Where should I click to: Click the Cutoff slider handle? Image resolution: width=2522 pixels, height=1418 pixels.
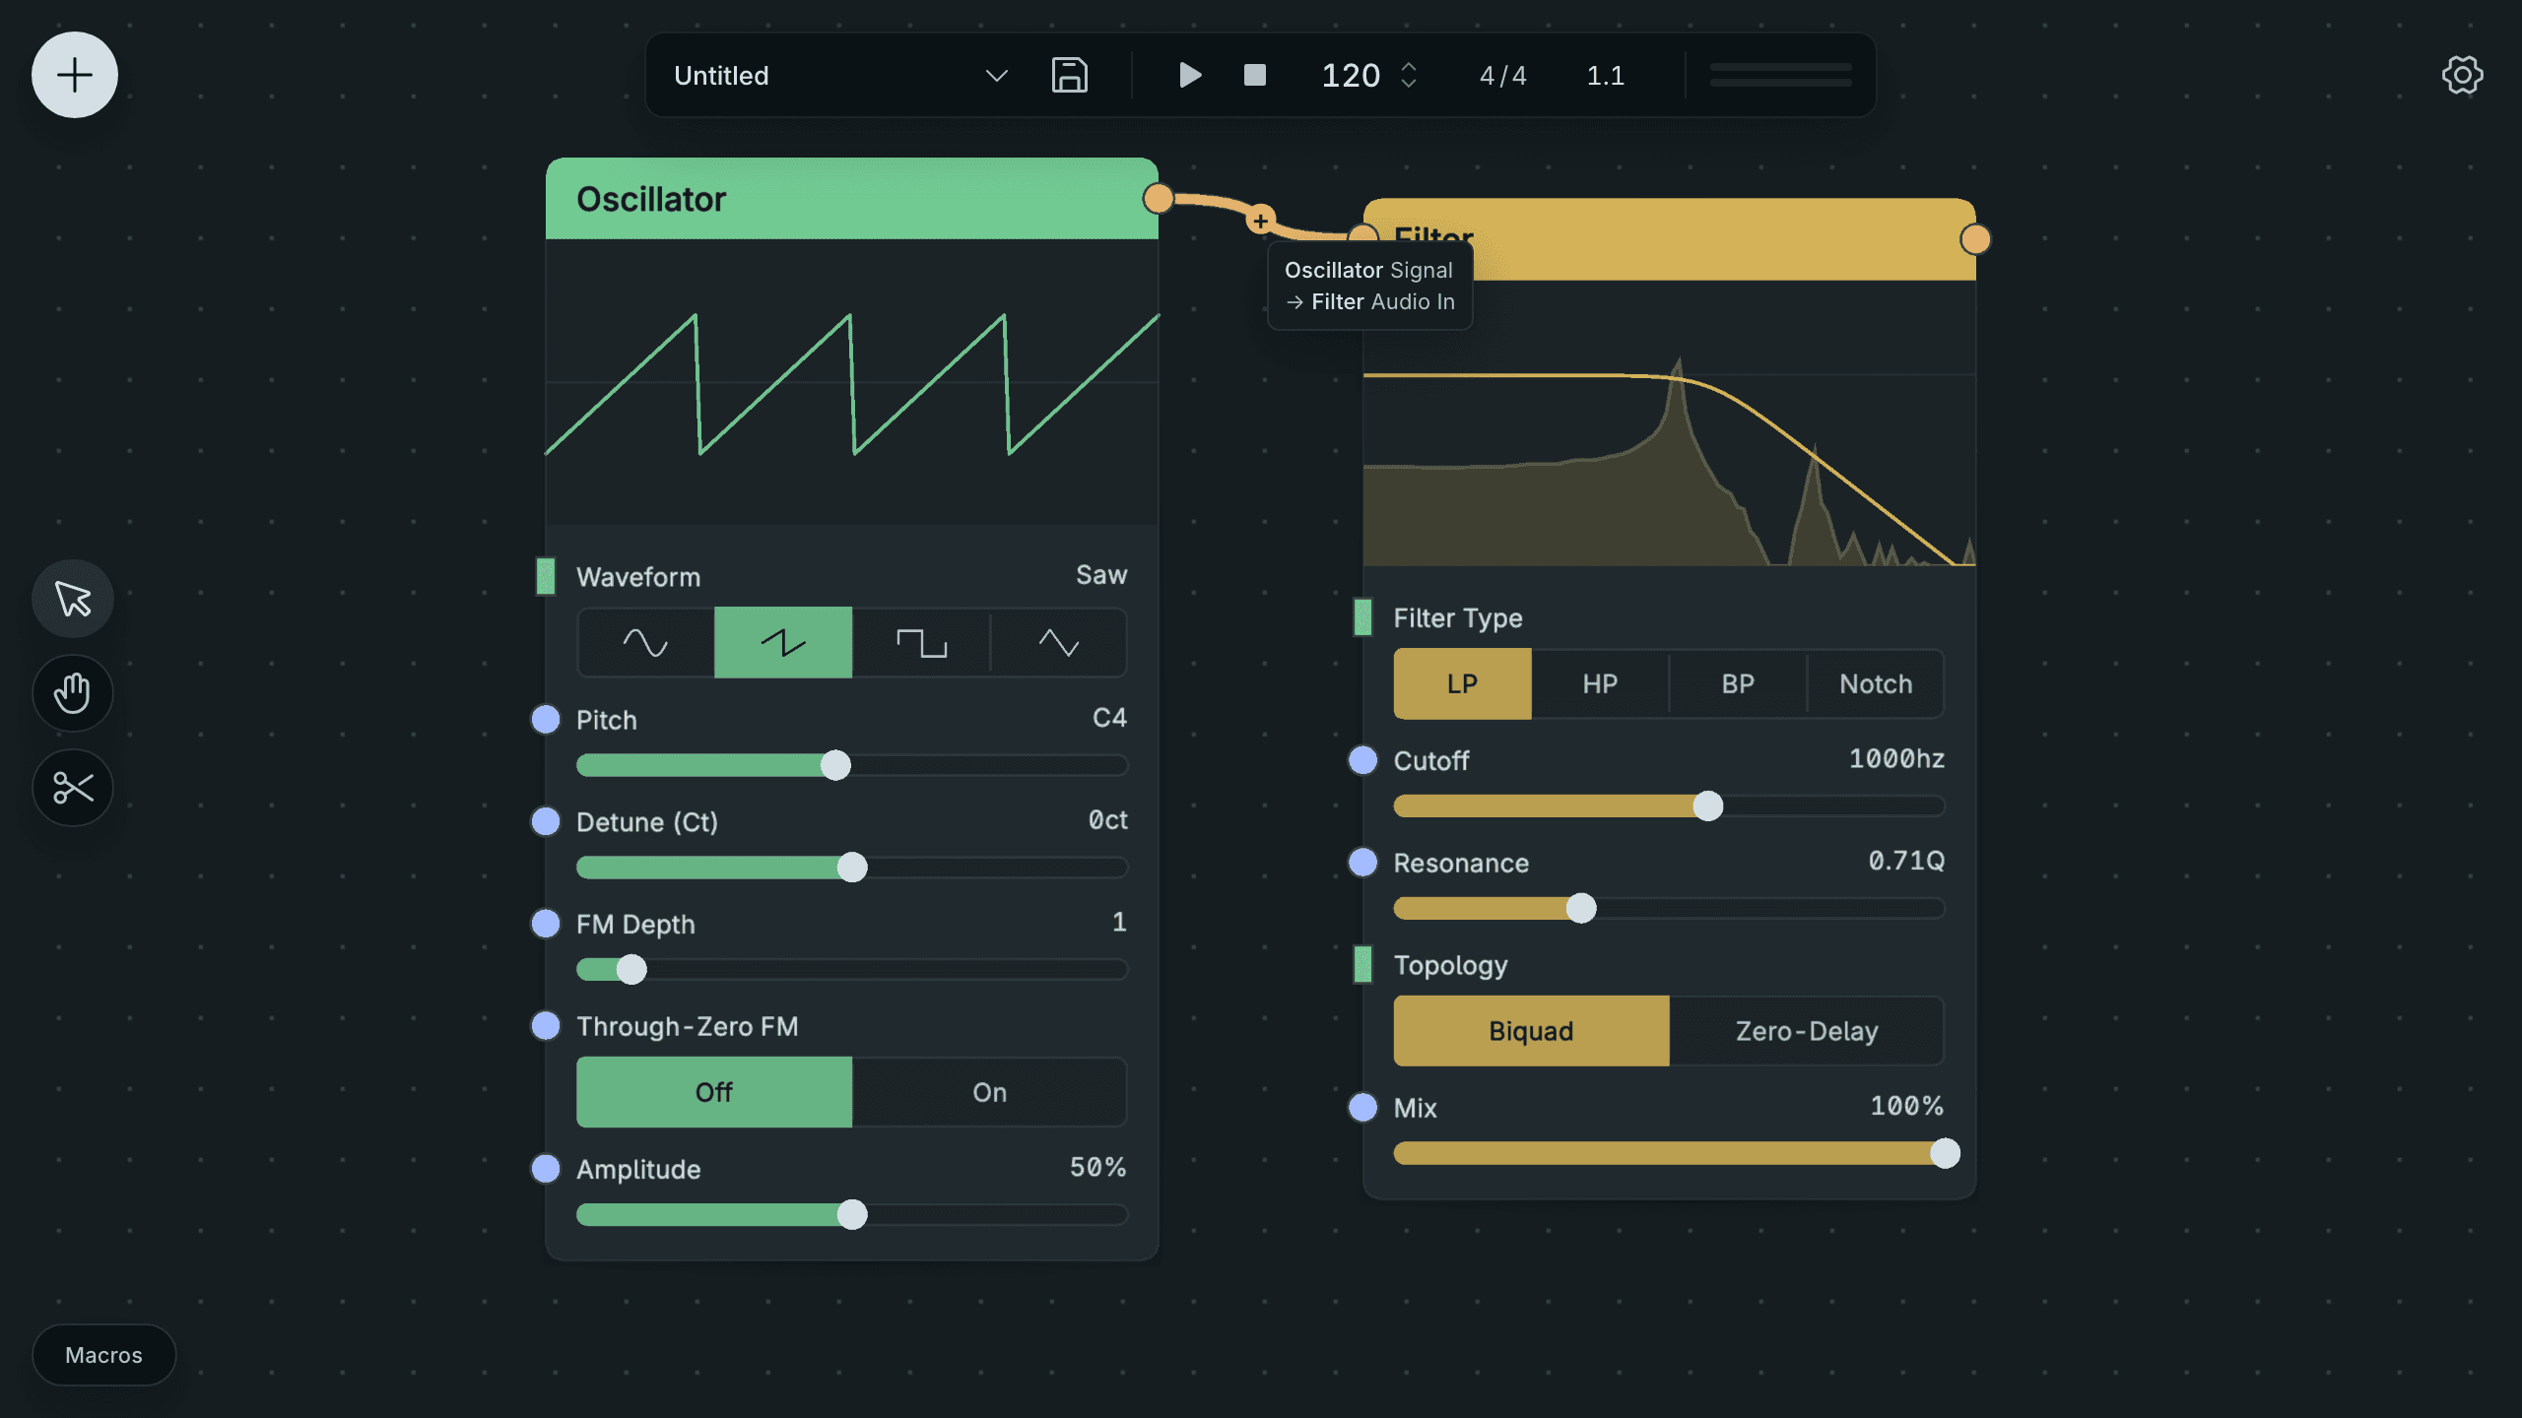[1707, 806]
